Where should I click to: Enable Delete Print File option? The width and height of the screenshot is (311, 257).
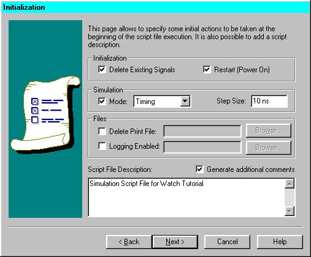tap(102, 132)
